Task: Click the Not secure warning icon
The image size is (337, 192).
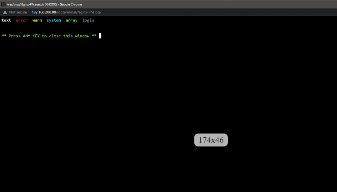Action: click(x=5, y=12)
